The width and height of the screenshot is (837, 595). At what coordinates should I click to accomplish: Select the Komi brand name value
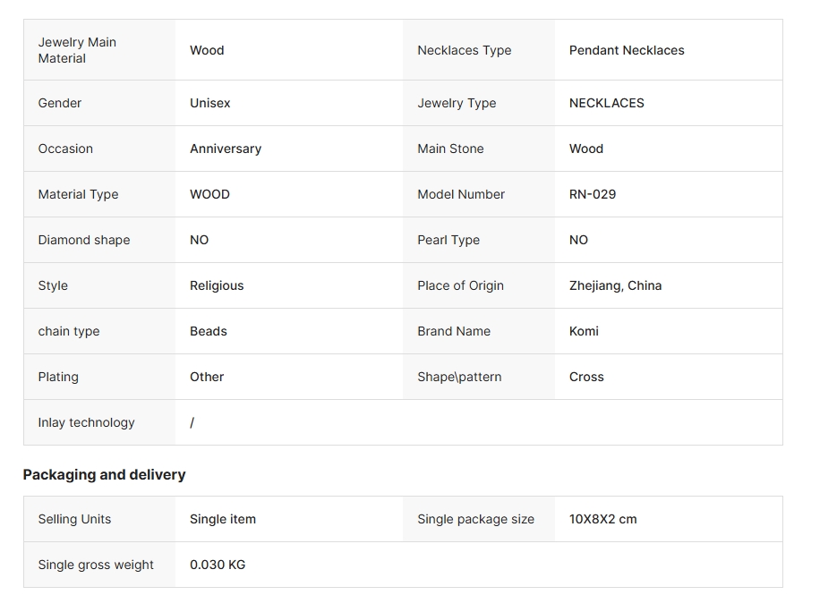click(584, 331)
